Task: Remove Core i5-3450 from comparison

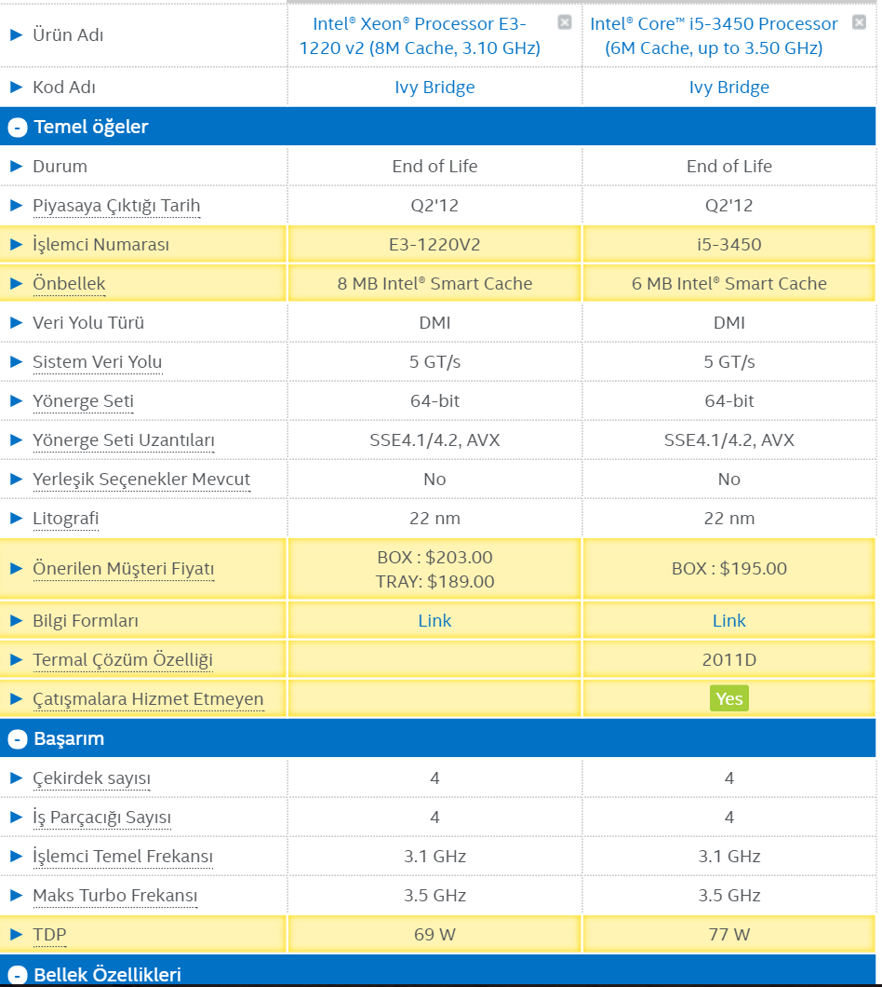Action: point(859,22)
